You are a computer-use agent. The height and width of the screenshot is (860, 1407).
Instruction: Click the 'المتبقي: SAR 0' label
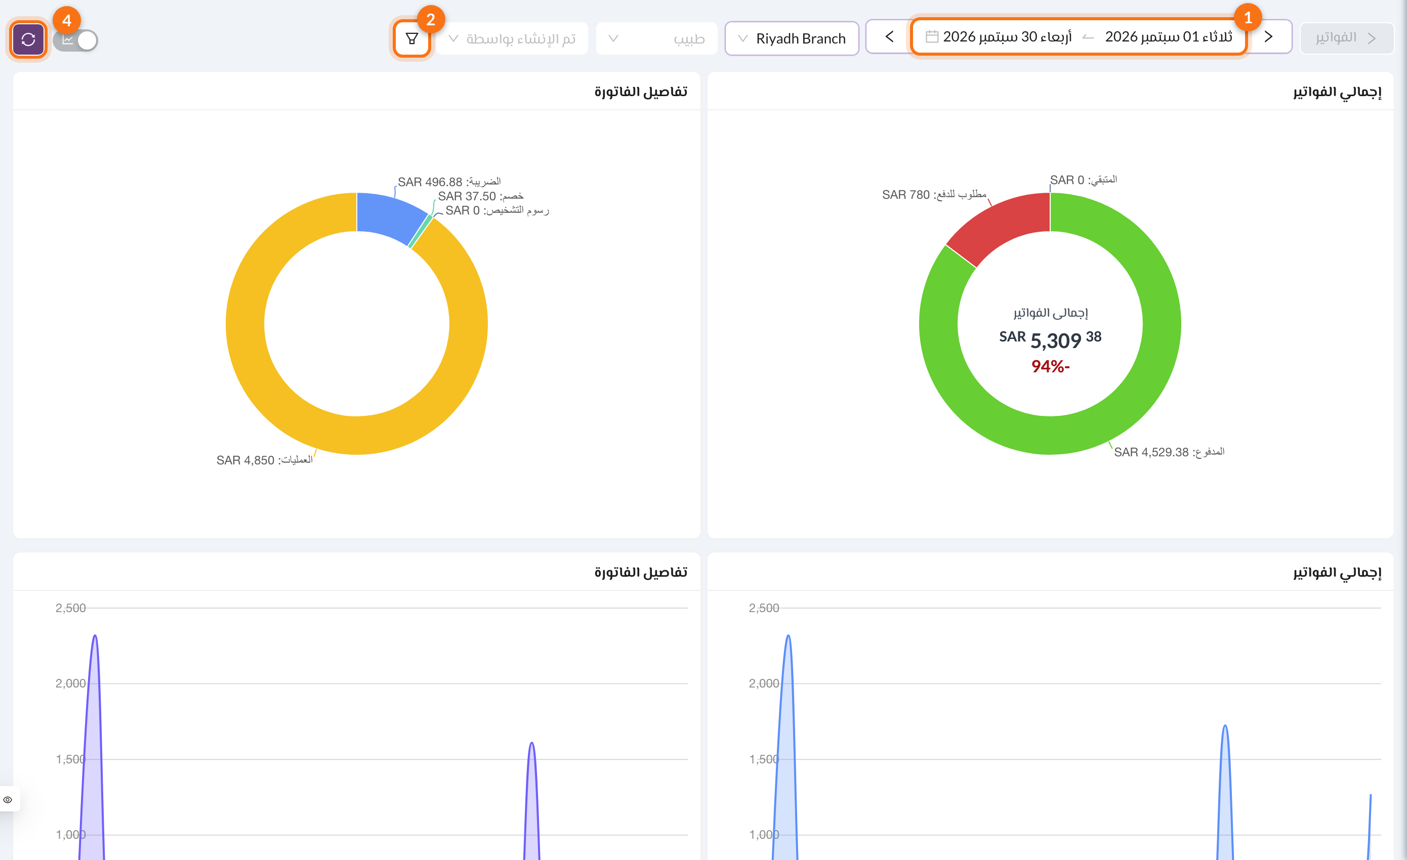1083,180
